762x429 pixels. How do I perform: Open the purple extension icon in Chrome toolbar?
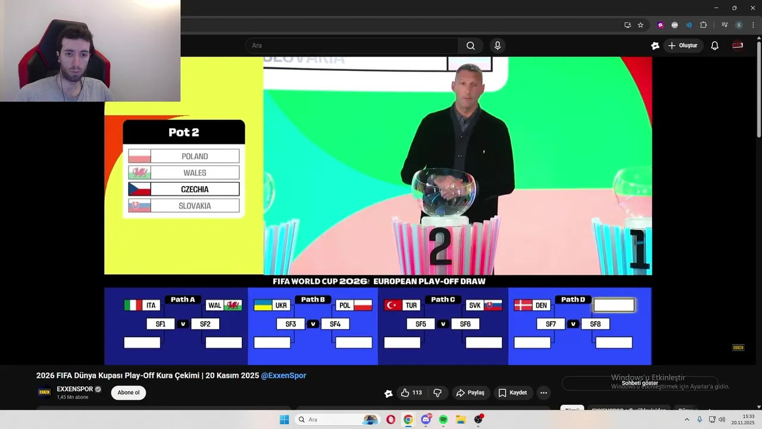[660, 25]
